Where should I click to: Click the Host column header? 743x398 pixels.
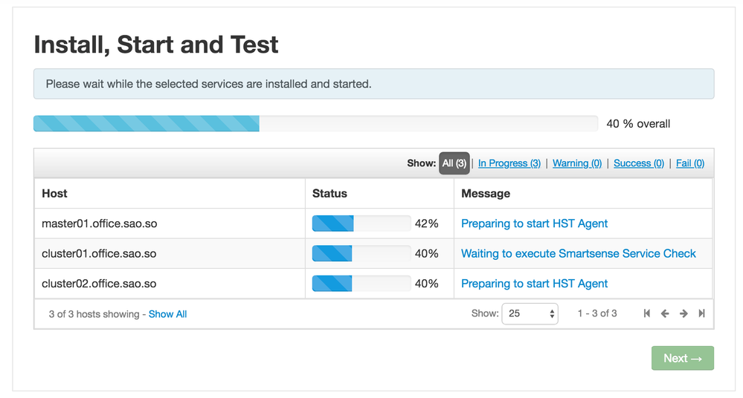[x=54, y=193]
